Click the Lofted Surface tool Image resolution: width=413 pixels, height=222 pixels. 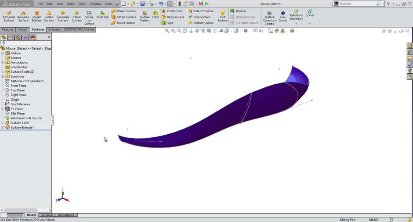[x=49, y=16]
